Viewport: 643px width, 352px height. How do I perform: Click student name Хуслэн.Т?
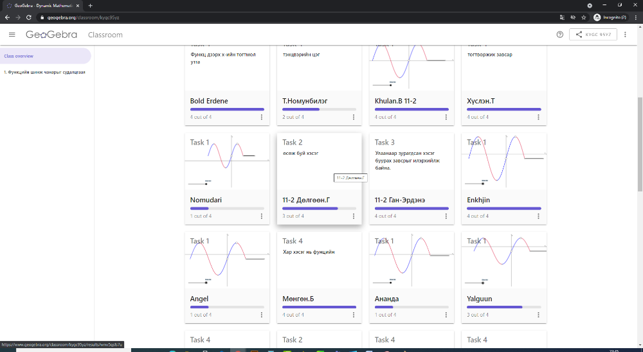click(x=481, y=101)
